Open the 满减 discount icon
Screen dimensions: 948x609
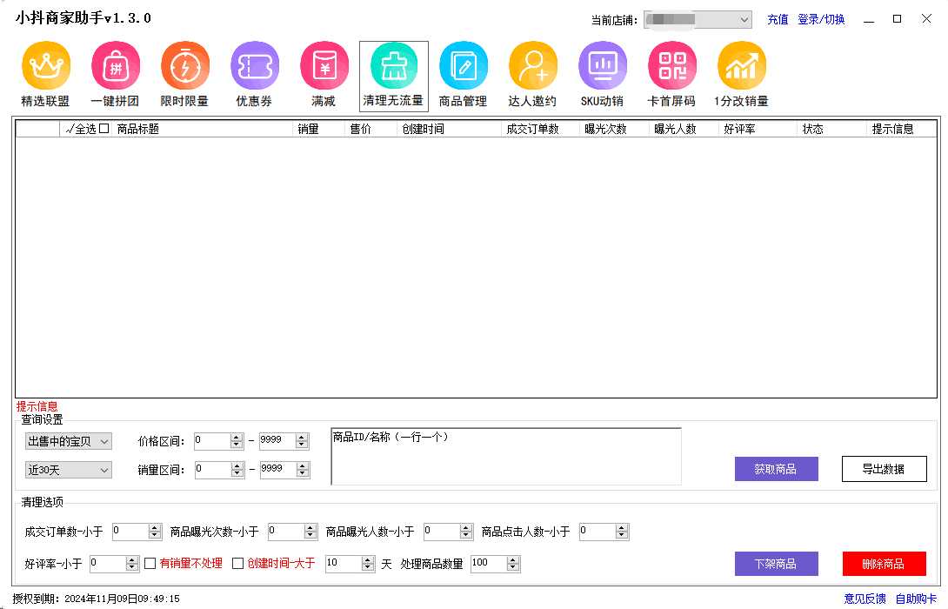pyautogui.click(x=324, y=66)
